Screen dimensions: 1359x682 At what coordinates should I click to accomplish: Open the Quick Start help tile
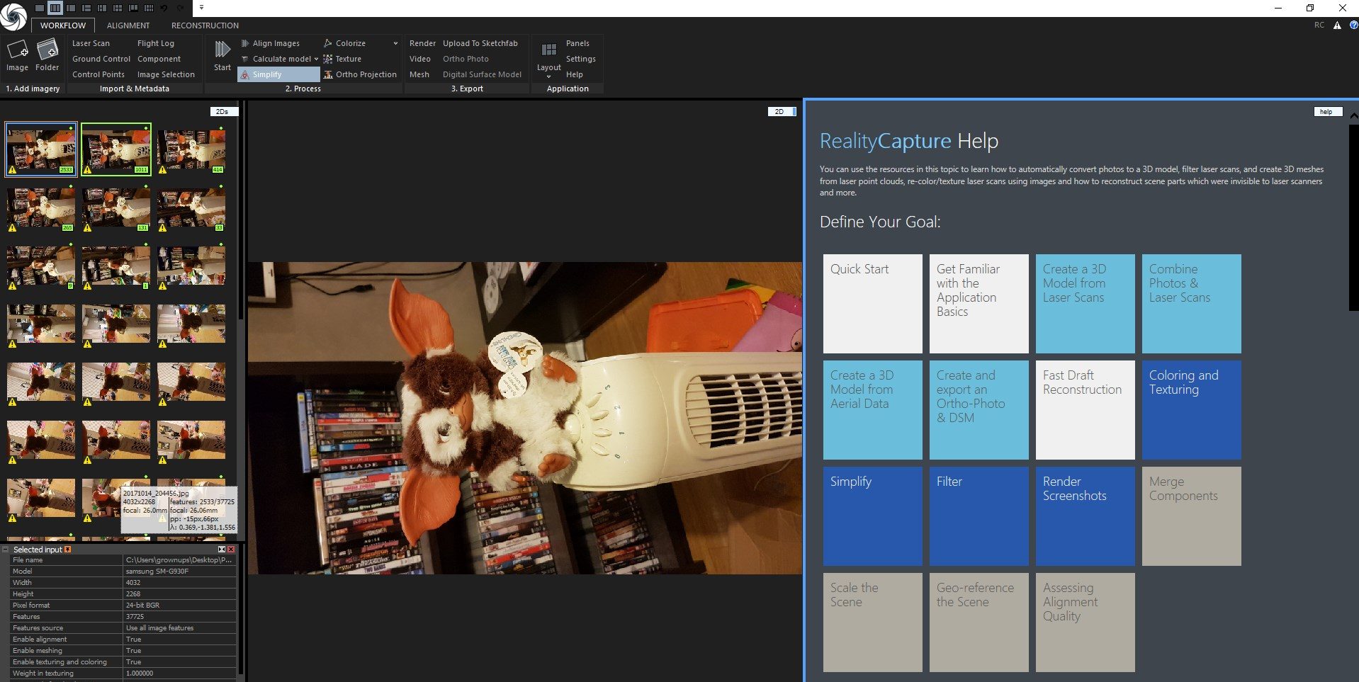click(x=873, y=304)
